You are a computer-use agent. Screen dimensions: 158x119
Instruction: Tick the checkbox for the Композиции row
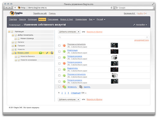point(59,51)
